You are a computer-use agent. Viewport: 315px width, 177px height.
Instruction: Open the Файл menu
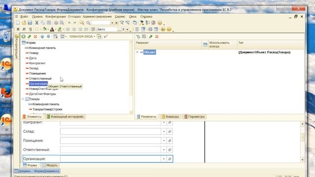pos(24,16)
